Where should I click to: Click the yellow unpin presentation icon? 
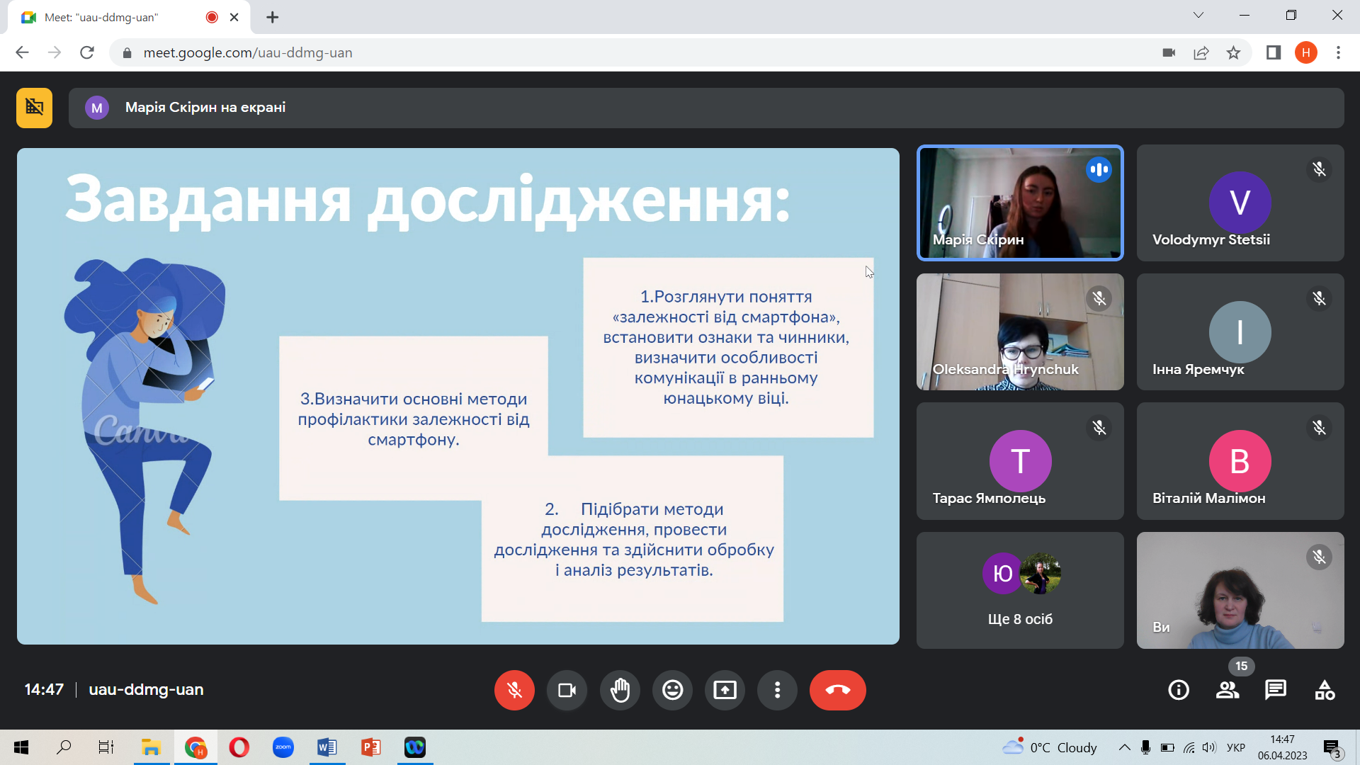34,108
